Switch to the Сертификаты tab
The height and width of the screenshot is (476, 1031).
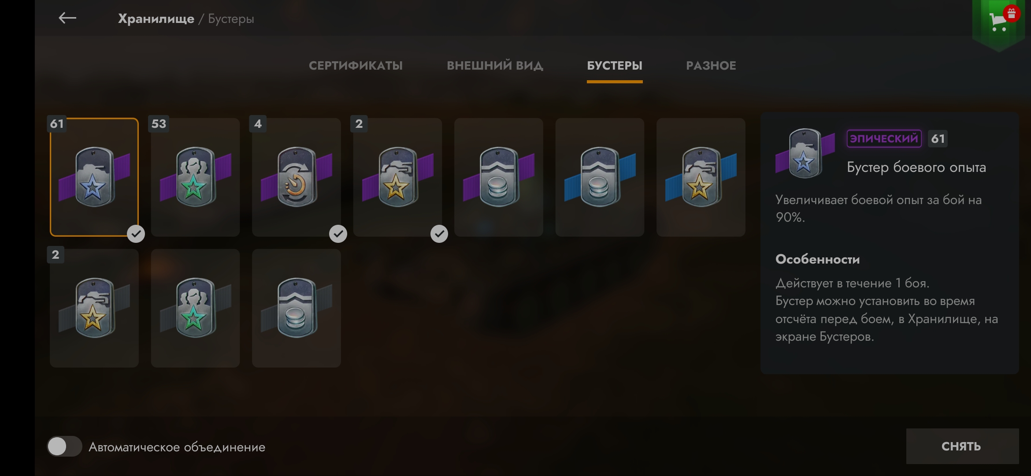pyautogui.click(x=356, y=66)
